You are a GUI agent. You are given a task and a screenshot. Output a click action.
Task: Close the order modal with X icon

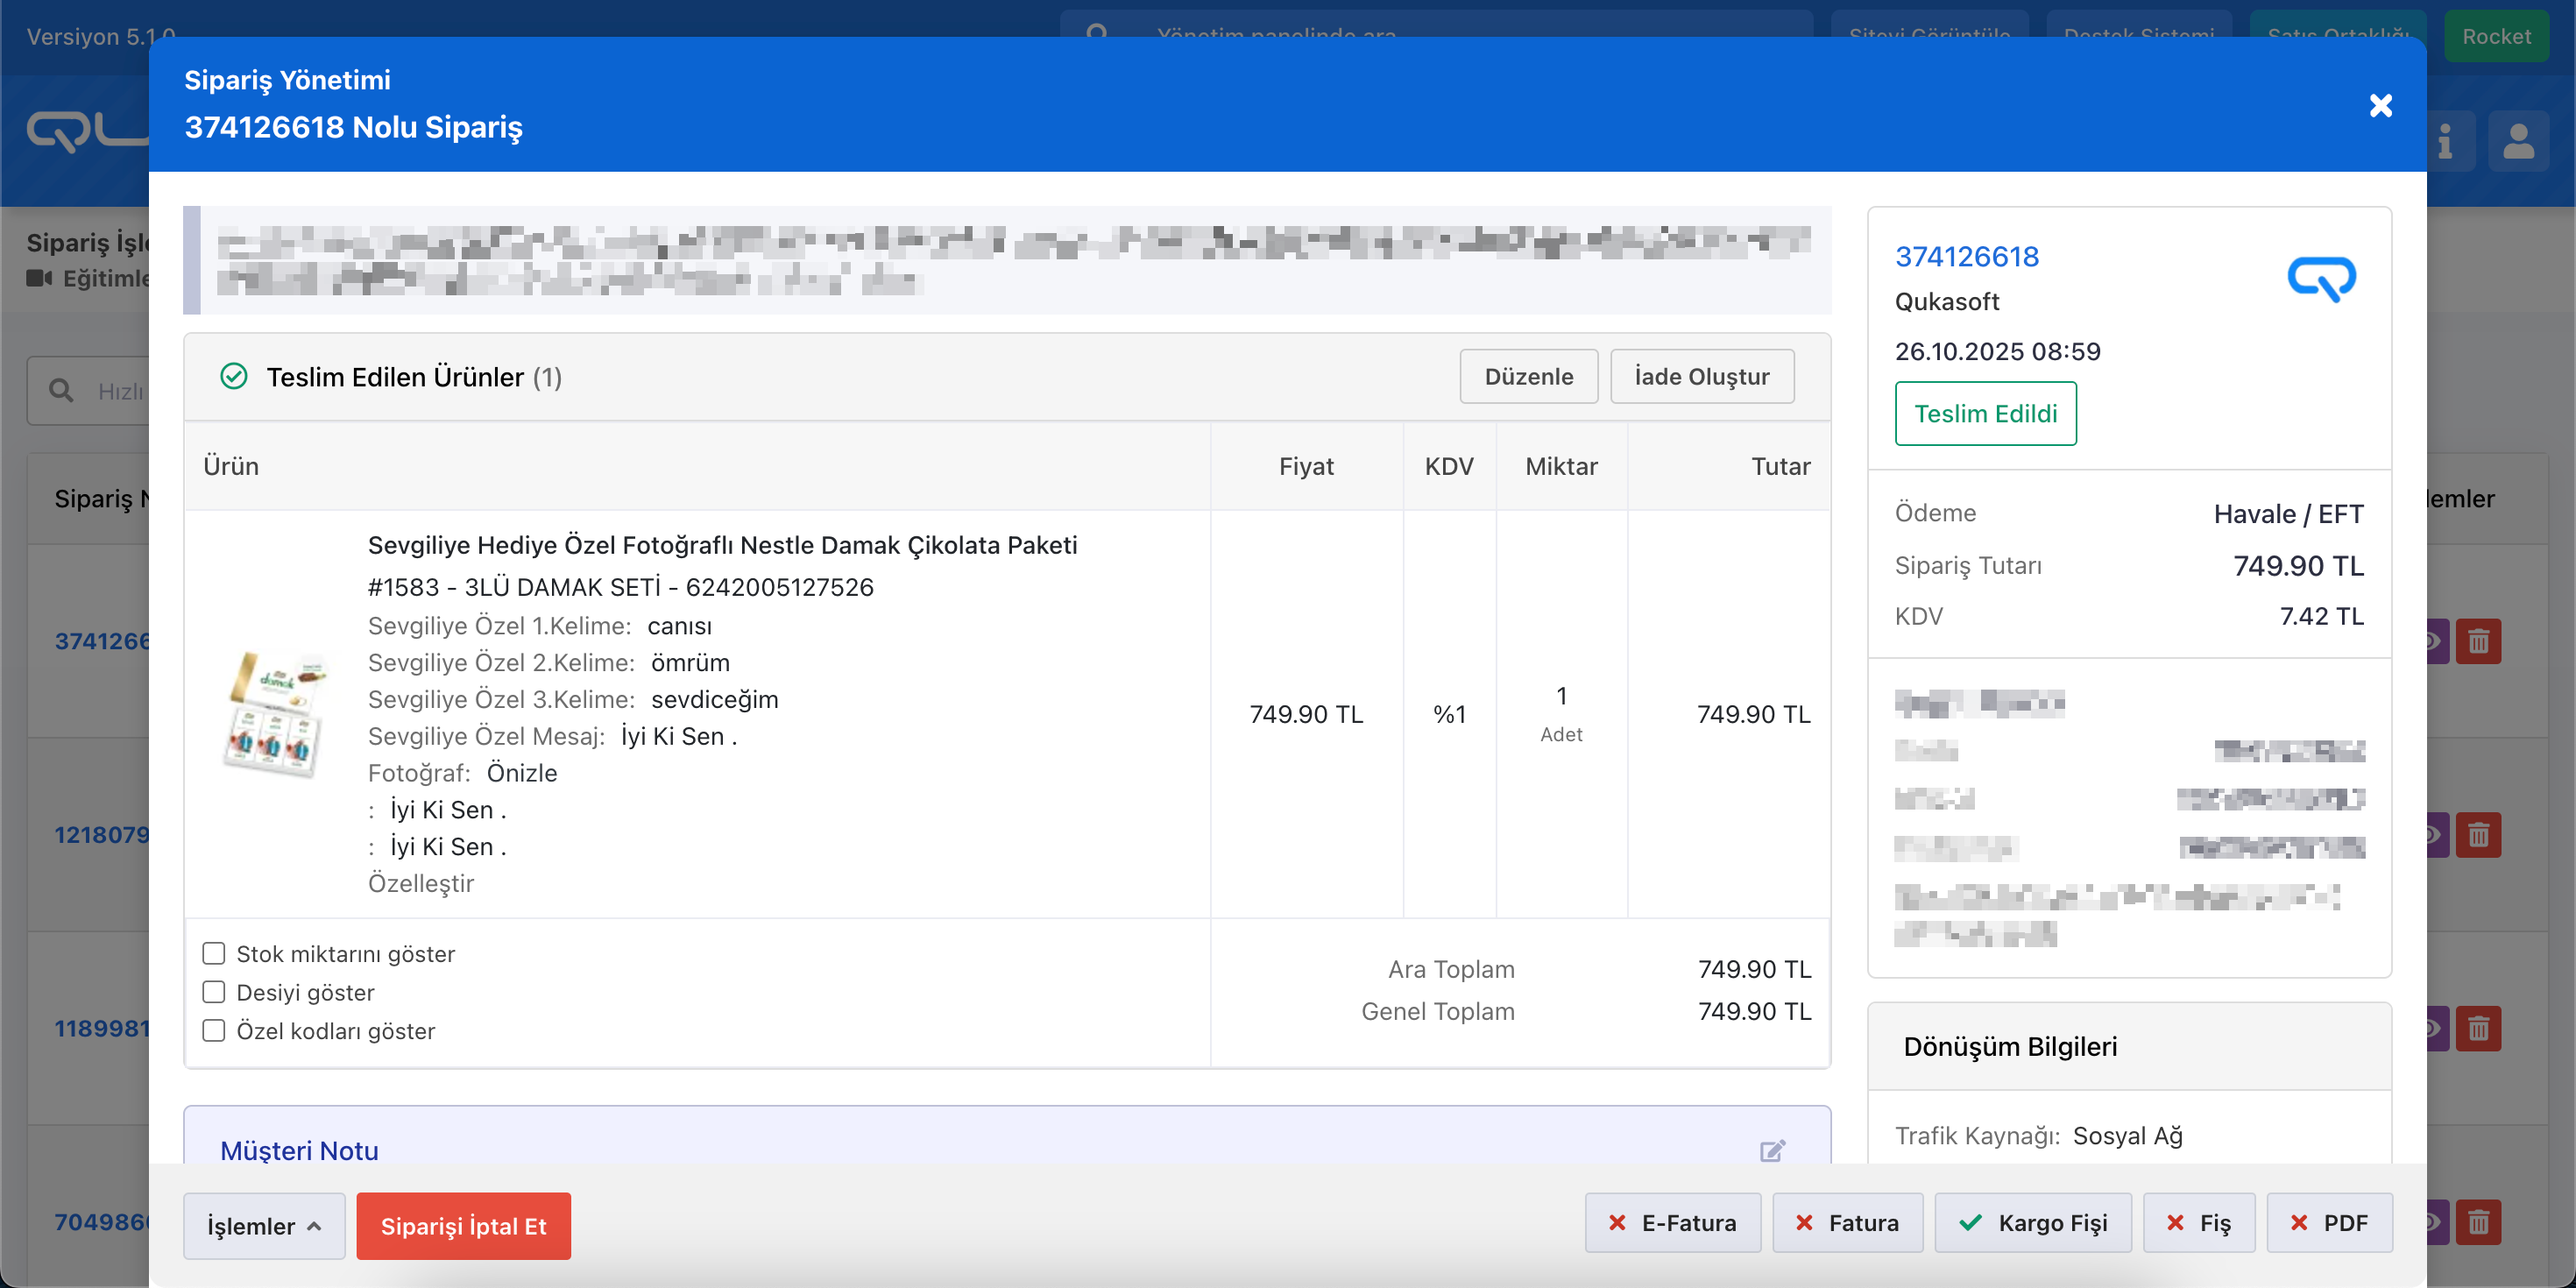point(2381,105)
